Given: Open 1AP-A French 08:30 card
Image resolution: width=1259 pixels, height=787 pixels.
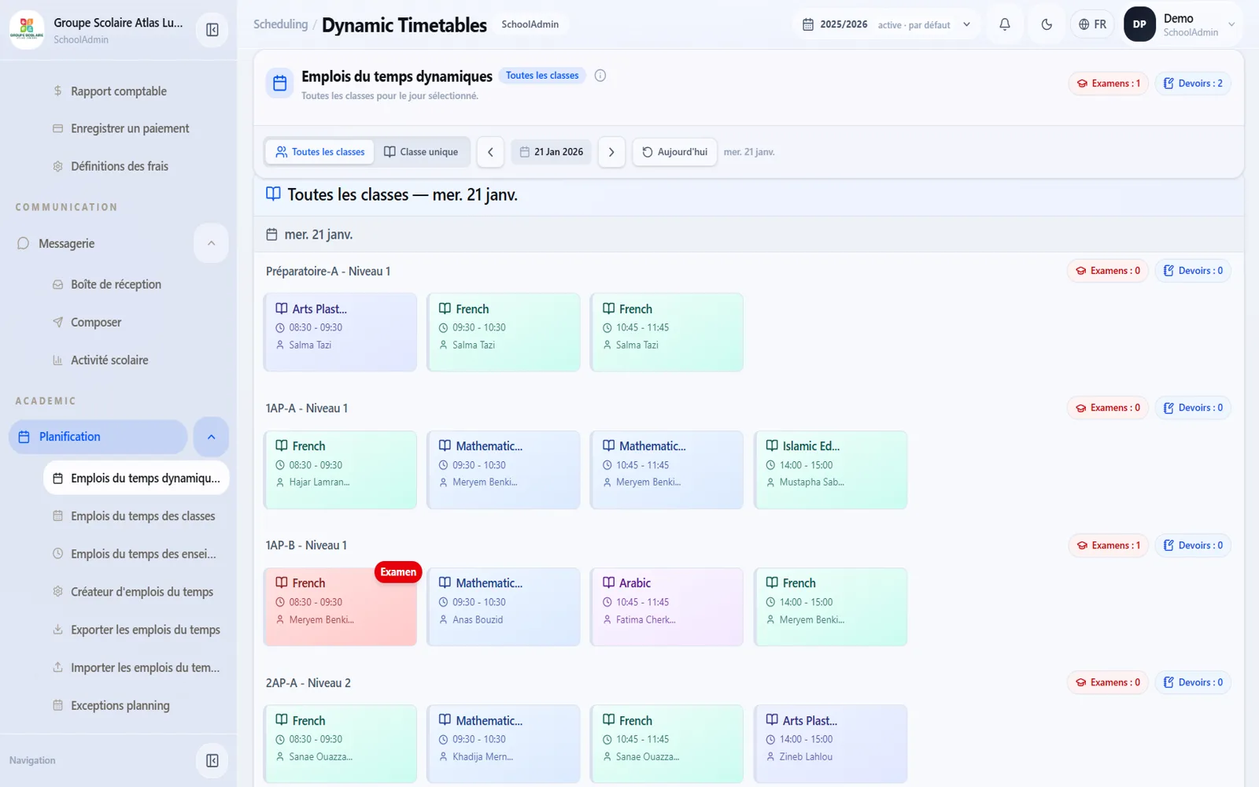Looking at the screenshot, I should click(340, 470).
